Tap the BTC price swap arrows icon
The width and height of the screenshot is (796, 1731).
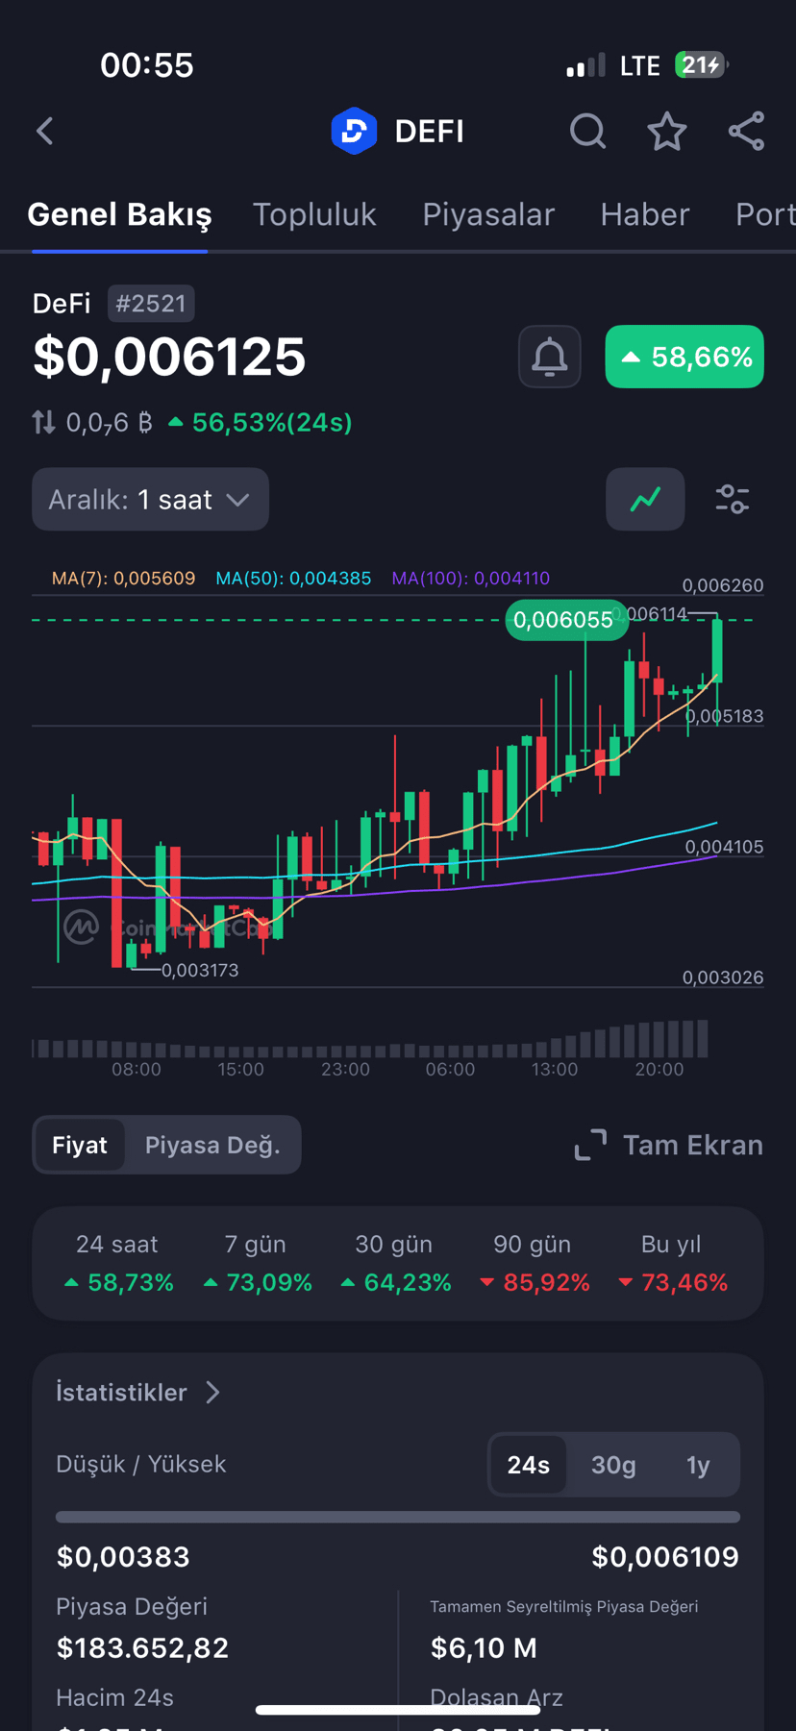click(43, 422)
